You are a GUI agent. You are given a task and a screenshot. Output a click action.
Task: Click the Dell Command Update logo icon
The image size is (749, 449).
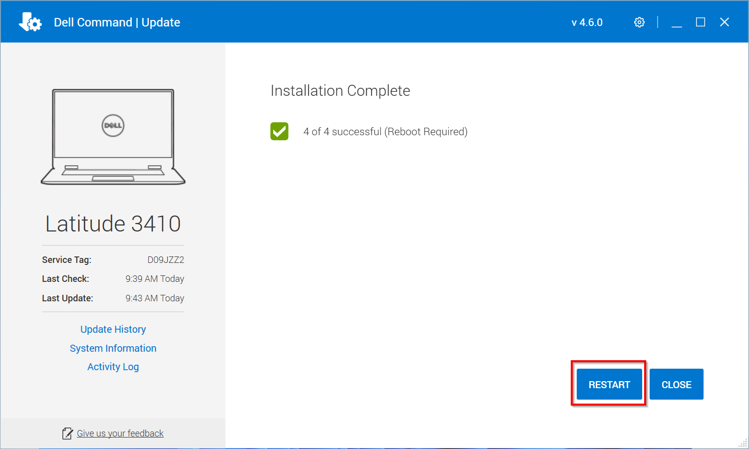pyautogui.click(x=30, y=22)
